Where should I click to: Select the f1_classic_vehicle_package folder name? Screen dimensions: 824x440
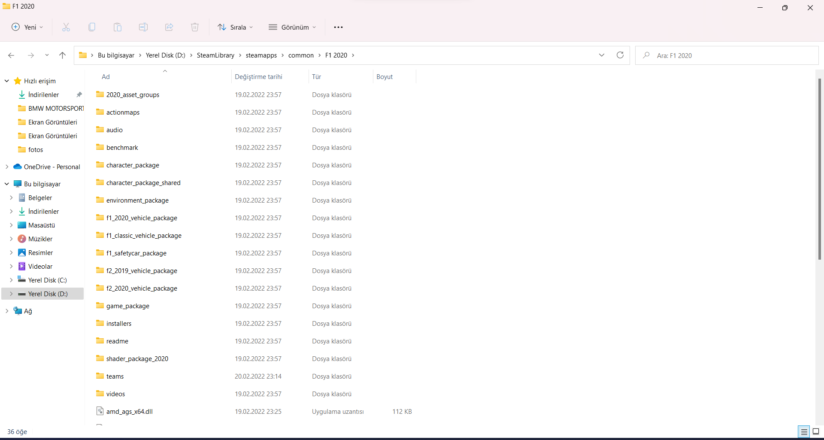coord(144,235)
